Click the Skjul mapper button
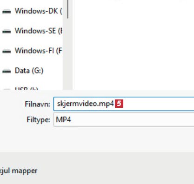The image size is (194, 184). pos(19,171)
